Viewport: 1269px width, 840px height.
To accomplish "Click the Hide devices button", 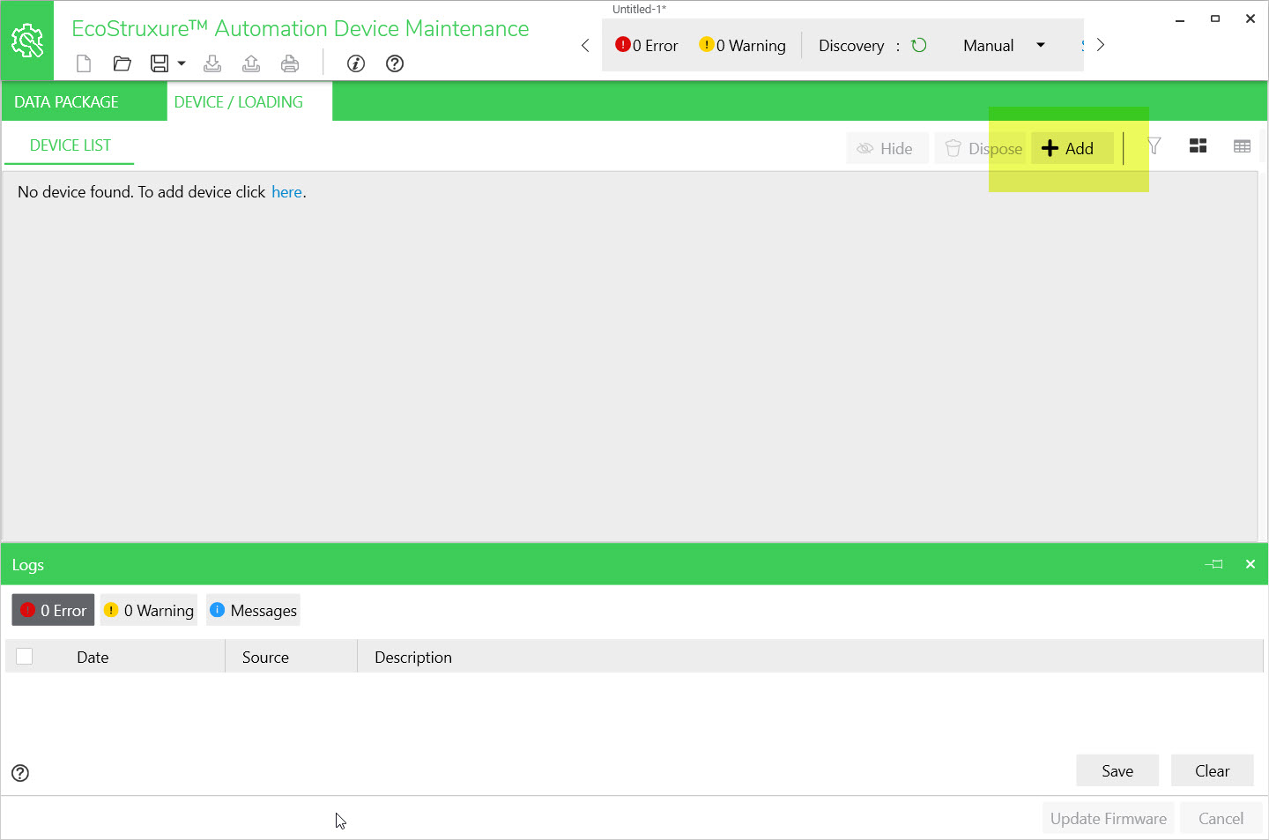I will [x=886, y=148].
